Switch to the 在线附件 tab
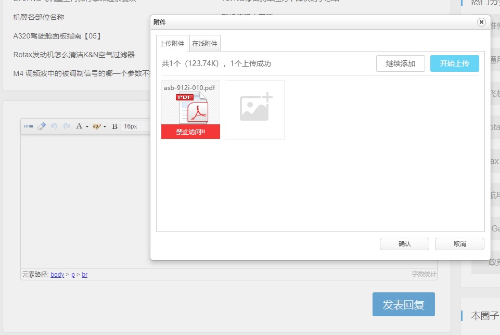The height and width of the screenshot is (335, 500). click(x=205, y=44)
